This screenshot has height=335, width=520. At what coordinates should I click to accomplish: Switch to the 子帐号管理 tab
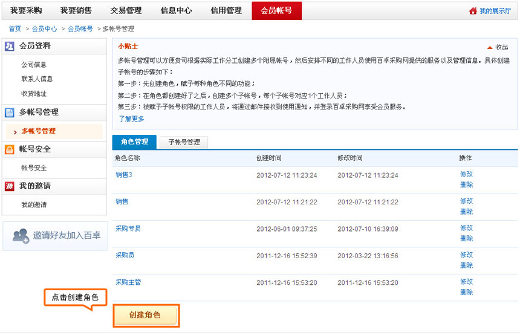(184, 142)
